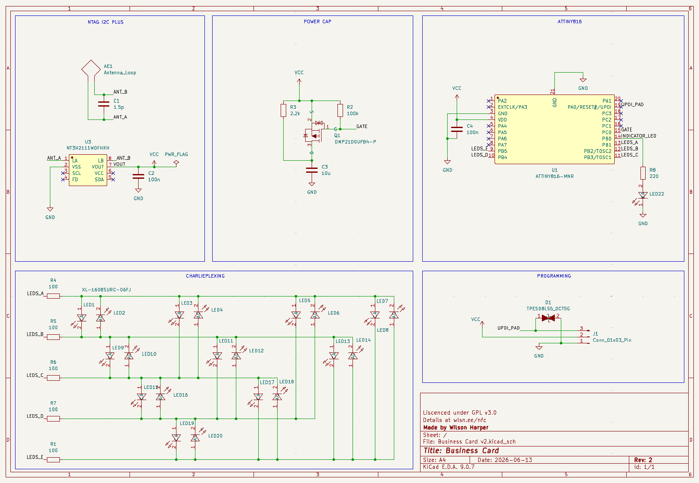
Task: Select the PWR_FLAG power symbol
Action: 176,162
